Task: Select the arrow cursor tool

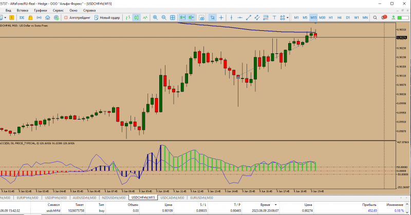Action: click(x=212, y=17)
